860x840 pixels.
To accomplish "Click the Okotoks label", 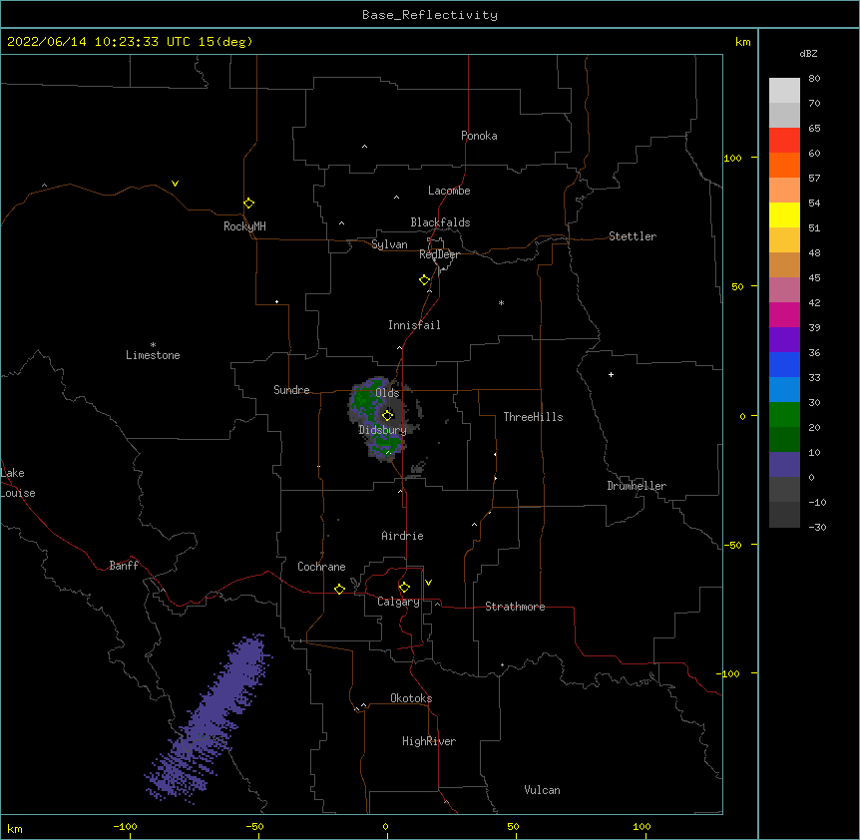I will 411,698.
